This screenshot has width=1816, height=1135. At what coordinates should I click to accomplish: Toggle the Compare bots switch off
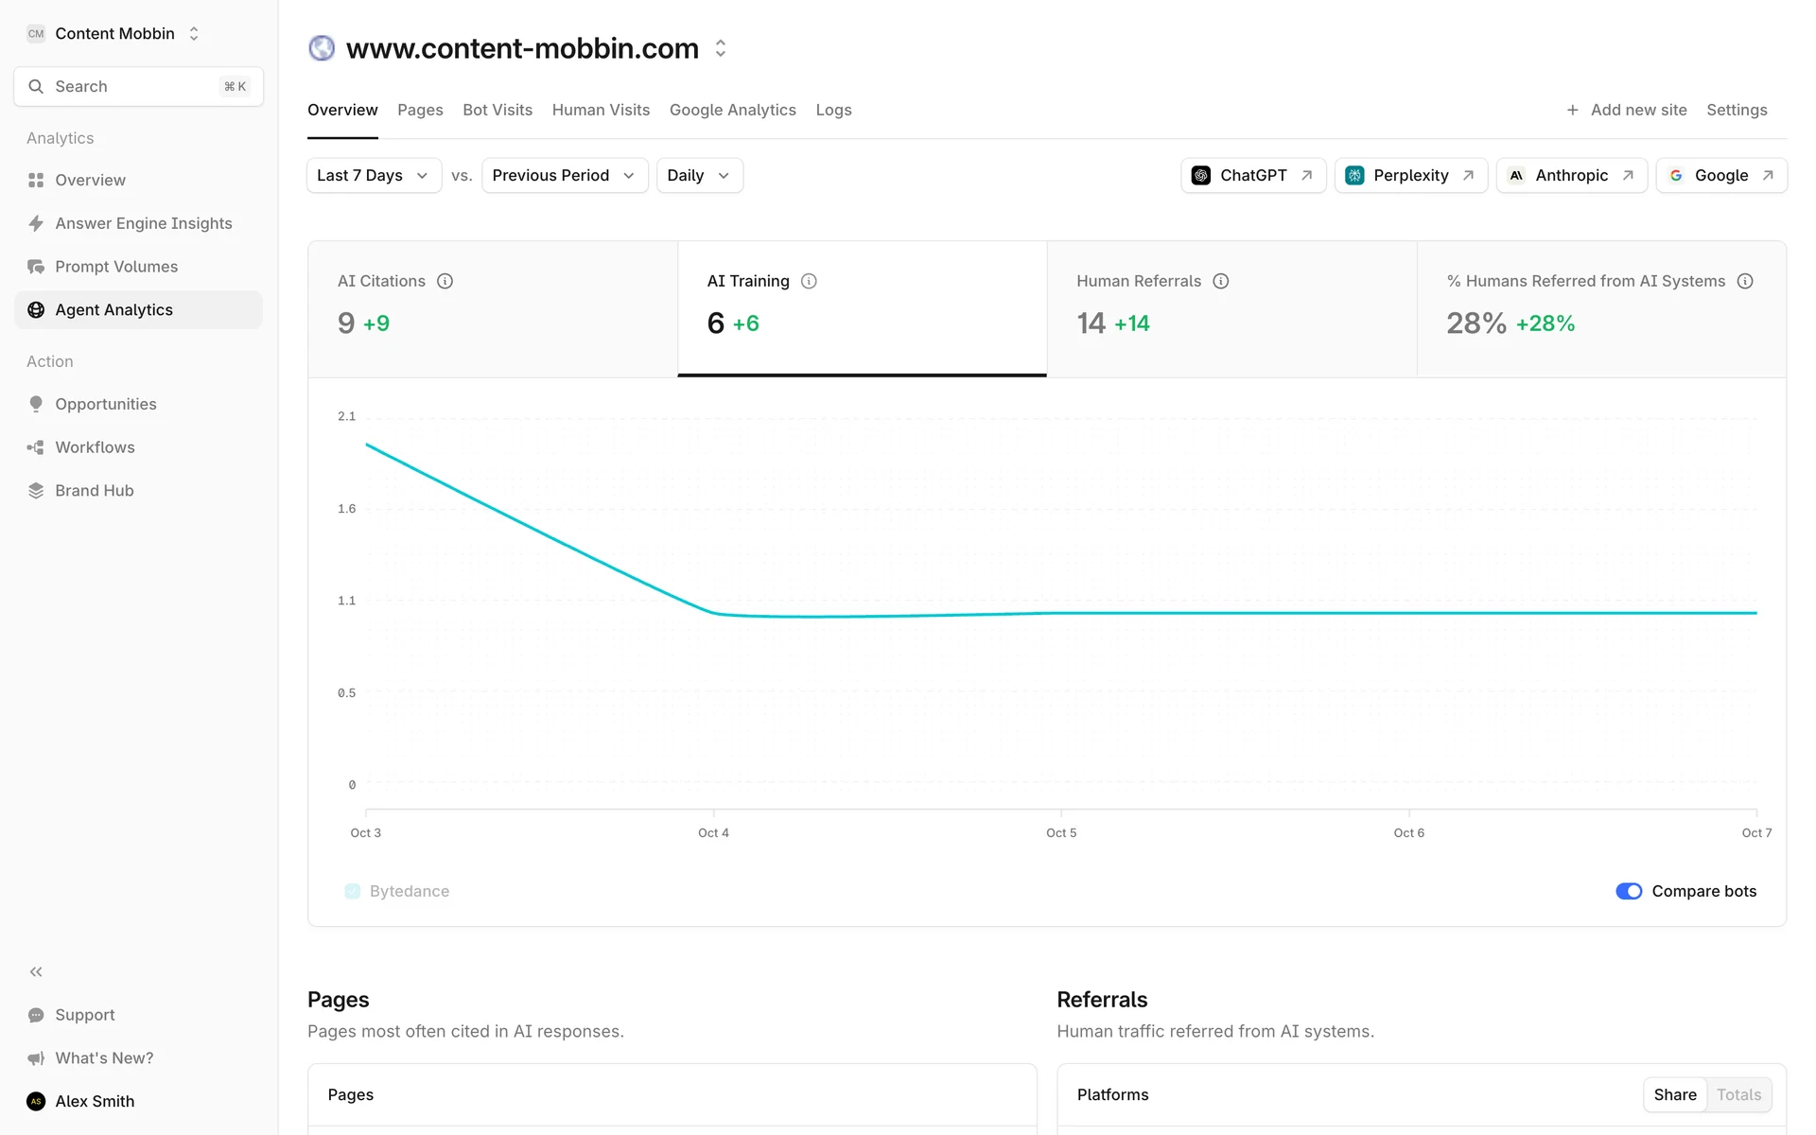1628,891
